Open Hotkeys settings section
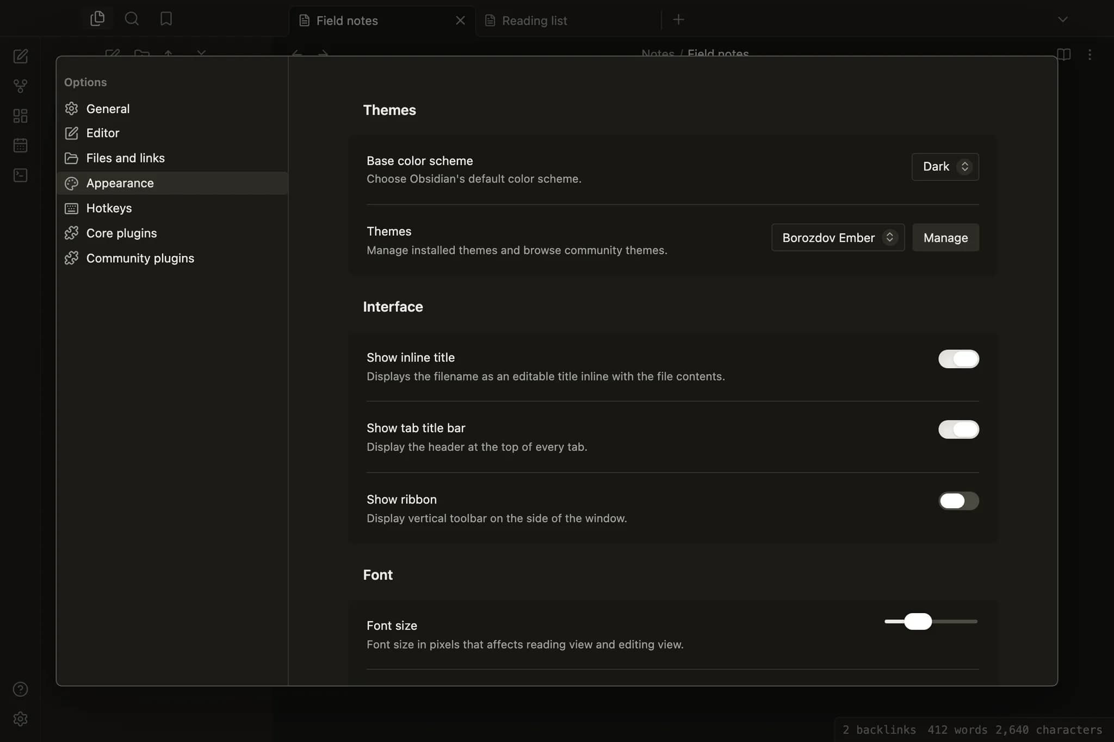Viewport: 1114px width, 742px height. 172,208
